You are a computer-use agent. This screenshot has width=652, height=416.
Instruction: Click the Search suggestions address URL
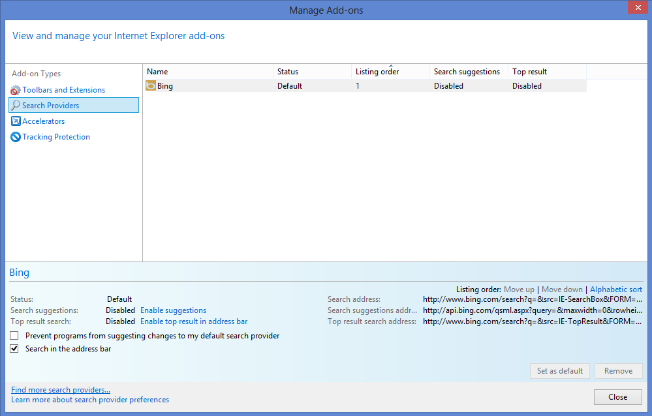533,310
